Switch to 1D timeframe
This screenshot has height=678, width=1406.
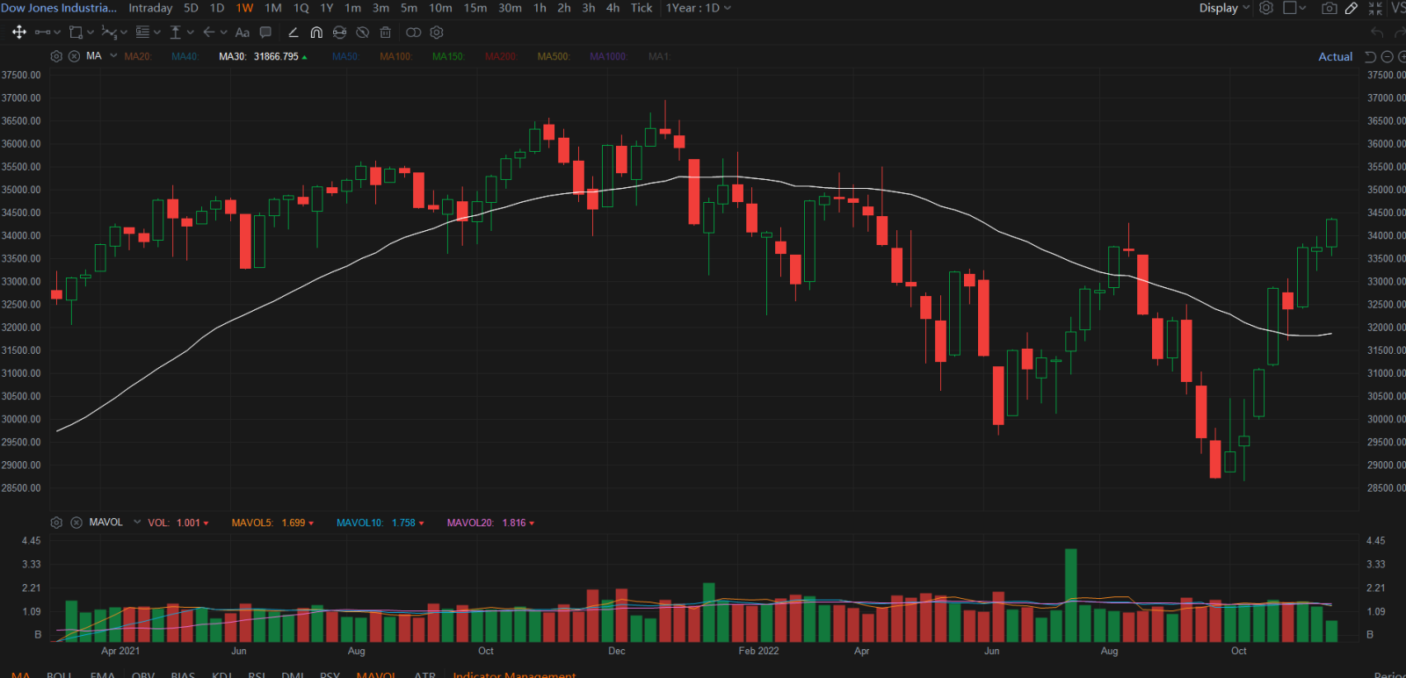pos(217,8)
